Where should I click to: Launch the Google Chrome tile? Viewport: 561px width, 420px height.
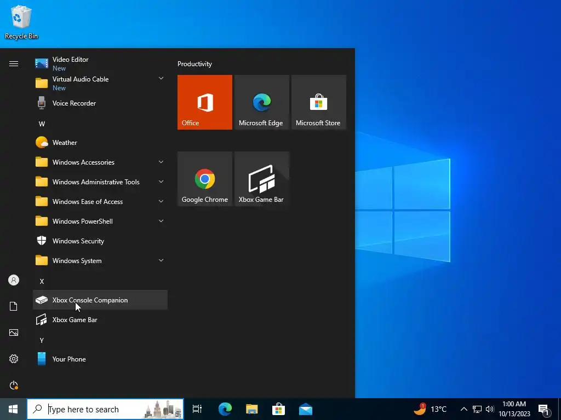(205, 179)
